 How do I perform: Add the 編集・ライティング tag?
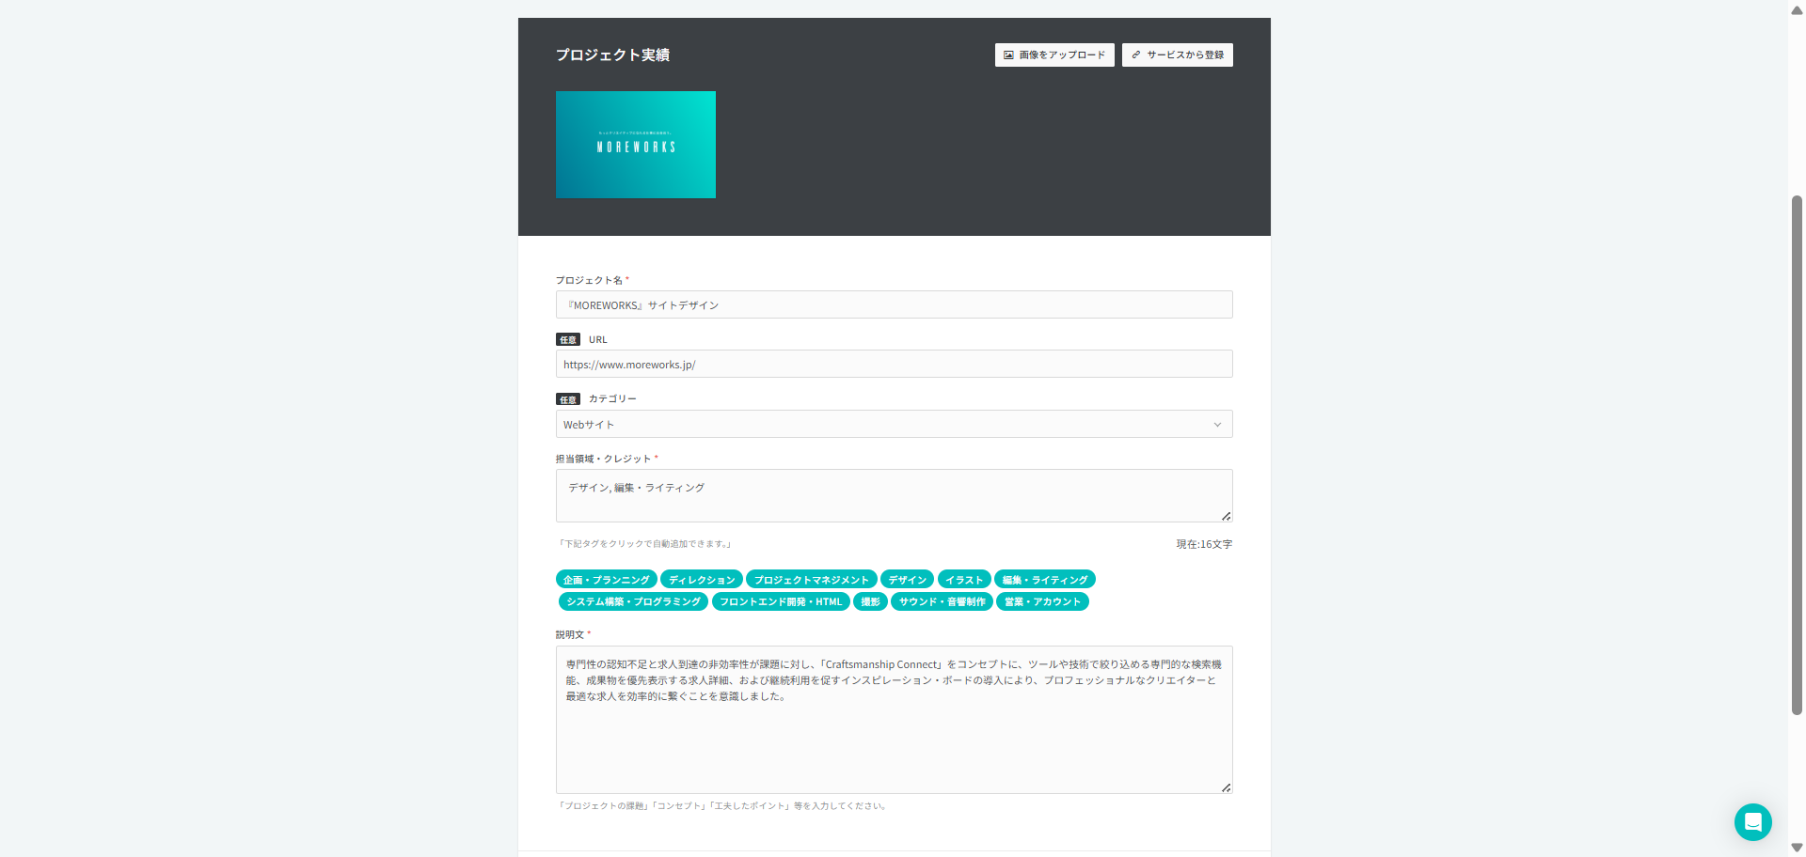coord(1045,580)
